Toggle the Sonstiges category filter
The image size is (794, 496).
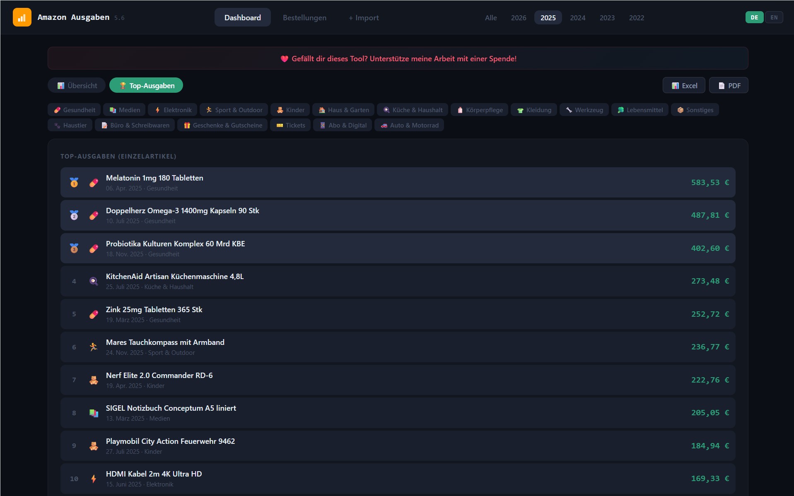click(695, 110)
